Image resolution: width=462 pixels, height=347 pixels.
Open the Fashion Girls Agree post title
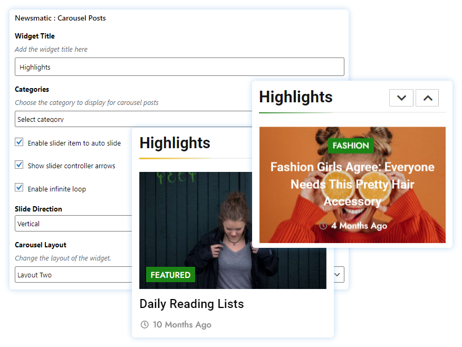click(x=352, y=184)
